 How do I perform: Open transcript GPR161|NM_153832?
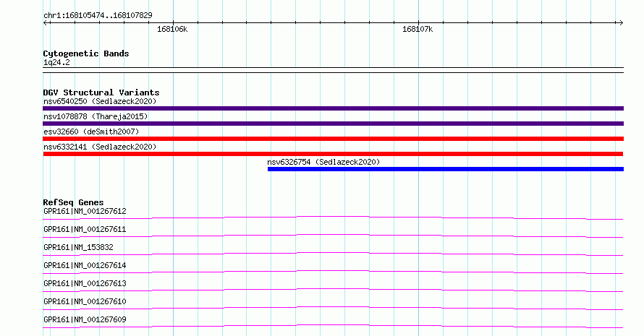point(78,247)
